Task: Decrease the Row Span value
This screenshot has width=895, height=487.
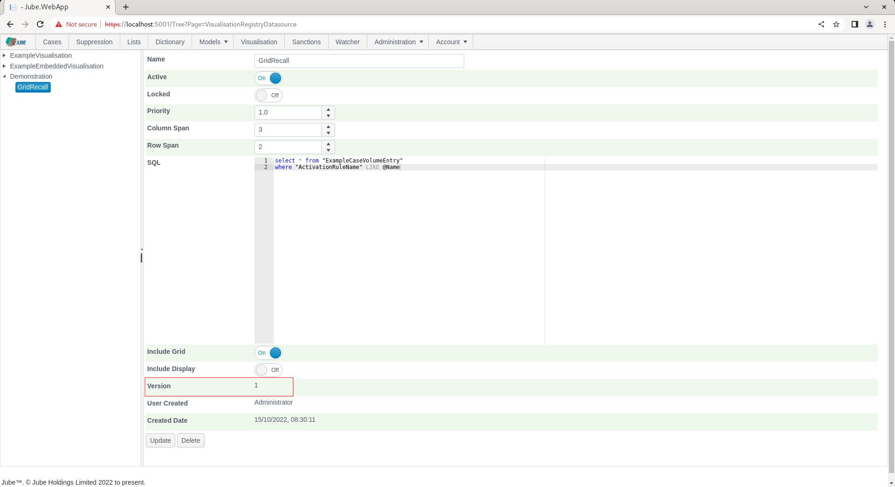Action: (x=329, y=150)
